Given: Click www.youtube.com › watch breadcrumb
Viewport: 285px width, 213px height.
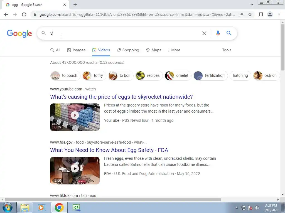Looking at the screenshot, I should pyautogui.click(x=73, y=89).
